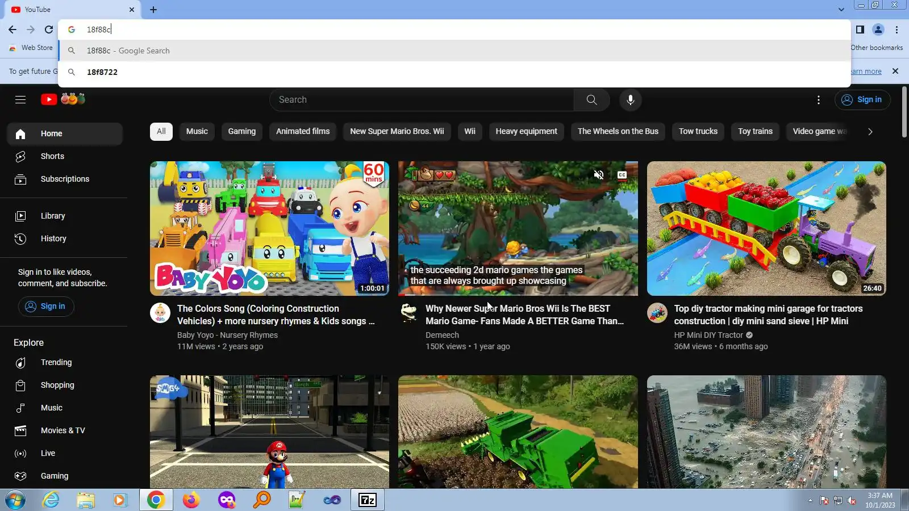Open Shorts from the sidebar

point(65,156)
